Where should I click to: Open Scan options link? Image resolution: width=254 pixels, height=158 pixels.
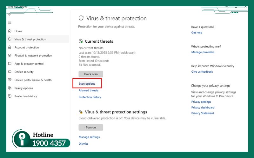(87, 84)
